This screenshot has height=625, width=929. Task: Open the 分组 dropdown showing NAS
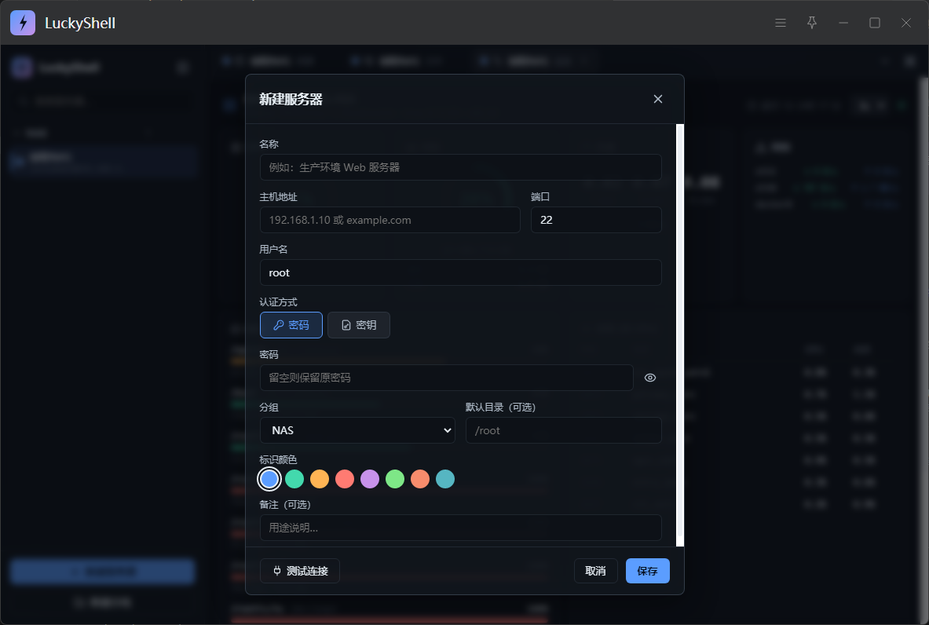(x=357, y=430)
